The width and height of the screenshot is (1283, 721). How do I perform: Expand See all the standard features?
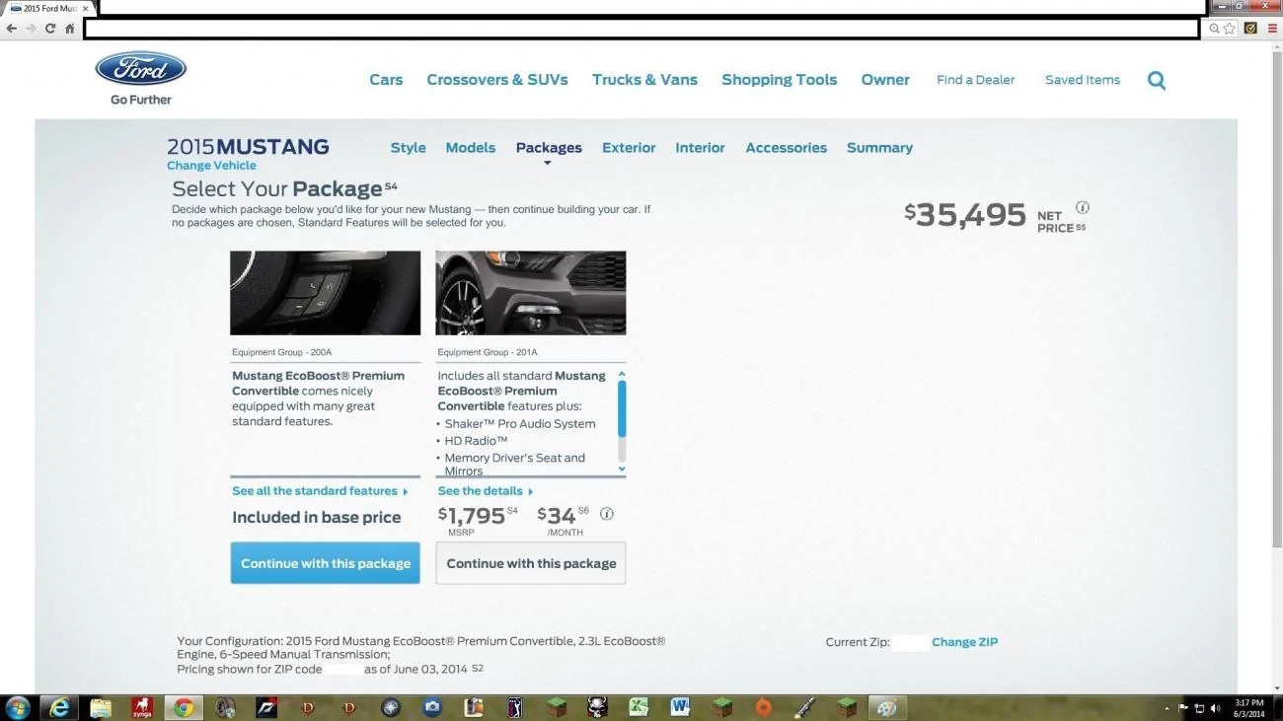click(320, 491)
